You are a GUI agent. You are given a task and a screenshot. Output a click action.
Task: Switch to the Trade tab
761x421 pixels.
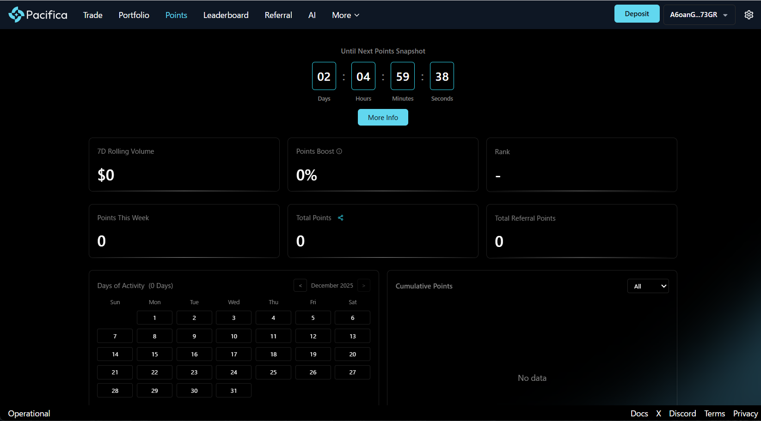tap(92, 15)
